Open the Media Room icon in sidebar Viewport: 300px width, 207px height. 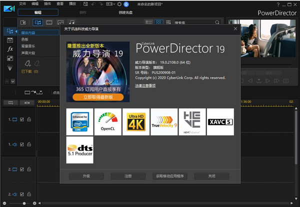click(x=9, y=31)
